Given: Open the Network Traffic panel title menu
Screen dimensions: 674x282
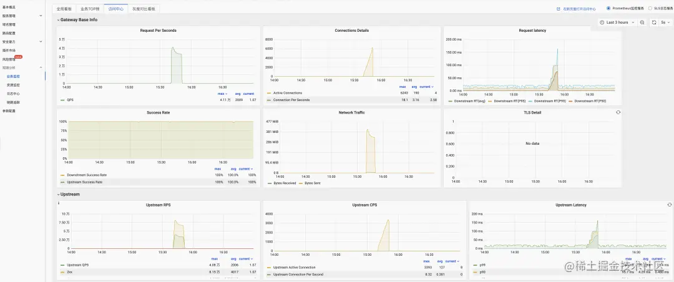Looking at the screenshot, I should point(351,113).
